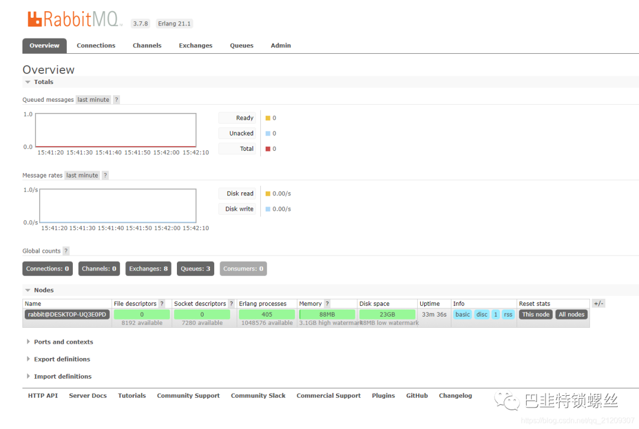Click the Disk space 23GB bar

387,315
